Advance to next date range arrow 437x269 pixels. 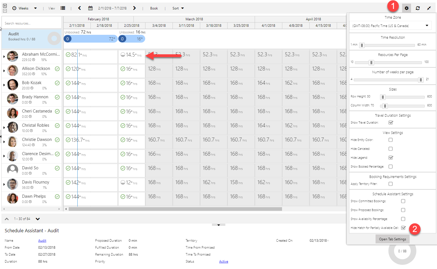click(x=134, y=8)
